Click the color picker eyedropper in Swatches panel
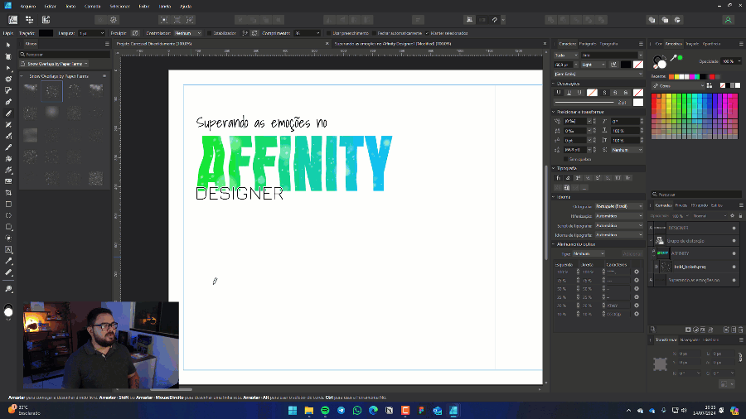Viewport: 746px width, 419px height. 674,58
